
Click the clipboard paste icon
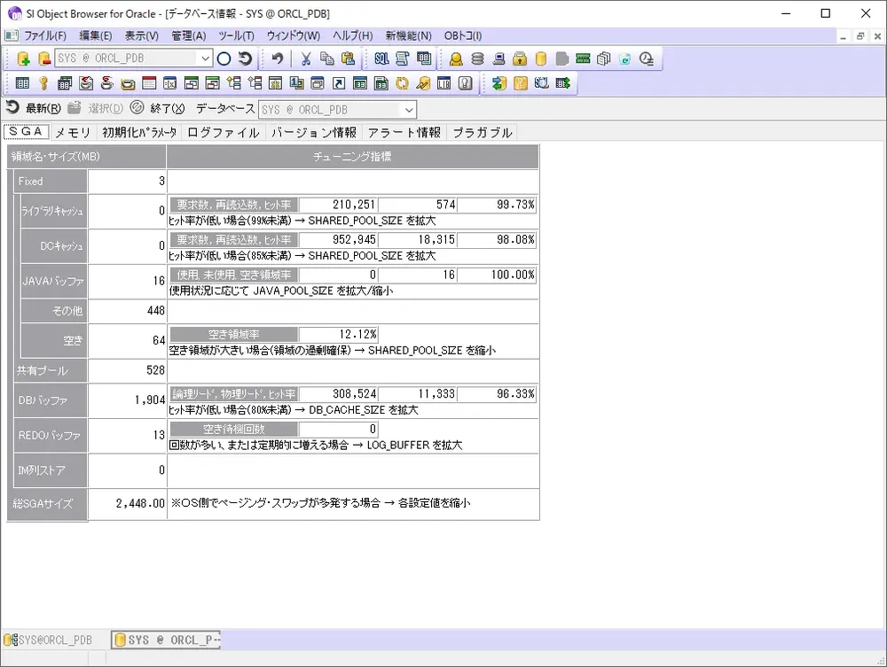pyautogui.click(x=348, y=58)
